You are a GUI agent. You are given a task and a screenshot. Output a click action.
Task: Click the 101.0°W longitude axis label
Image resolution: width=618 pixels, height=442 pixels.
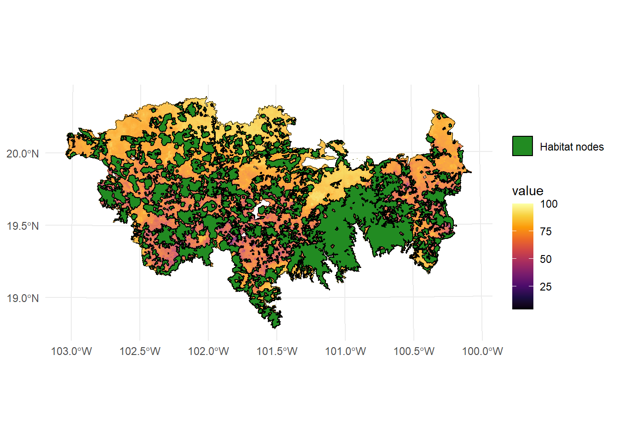click(x=345, y=352)
